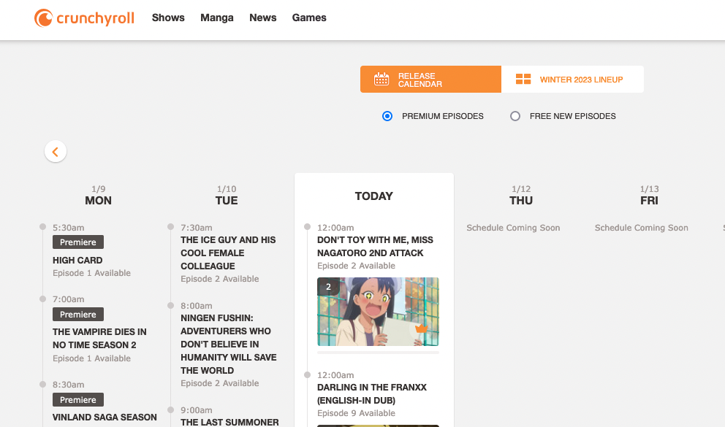Screen dimensions: 725x427
Task: Play the Nagatoro episode 2 thumbnail
Action: point(378,312)
